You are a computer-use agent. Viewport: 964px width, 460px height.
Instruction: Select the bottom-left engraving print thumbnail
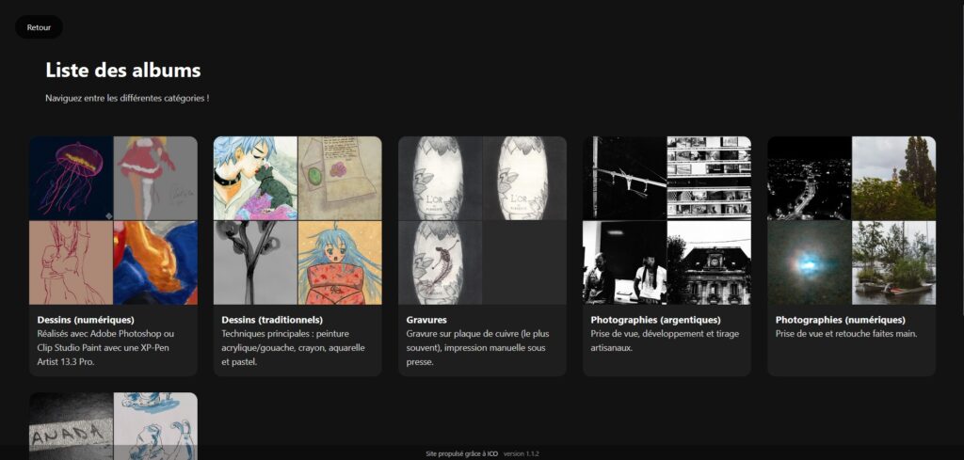click(x=440, y=262)
